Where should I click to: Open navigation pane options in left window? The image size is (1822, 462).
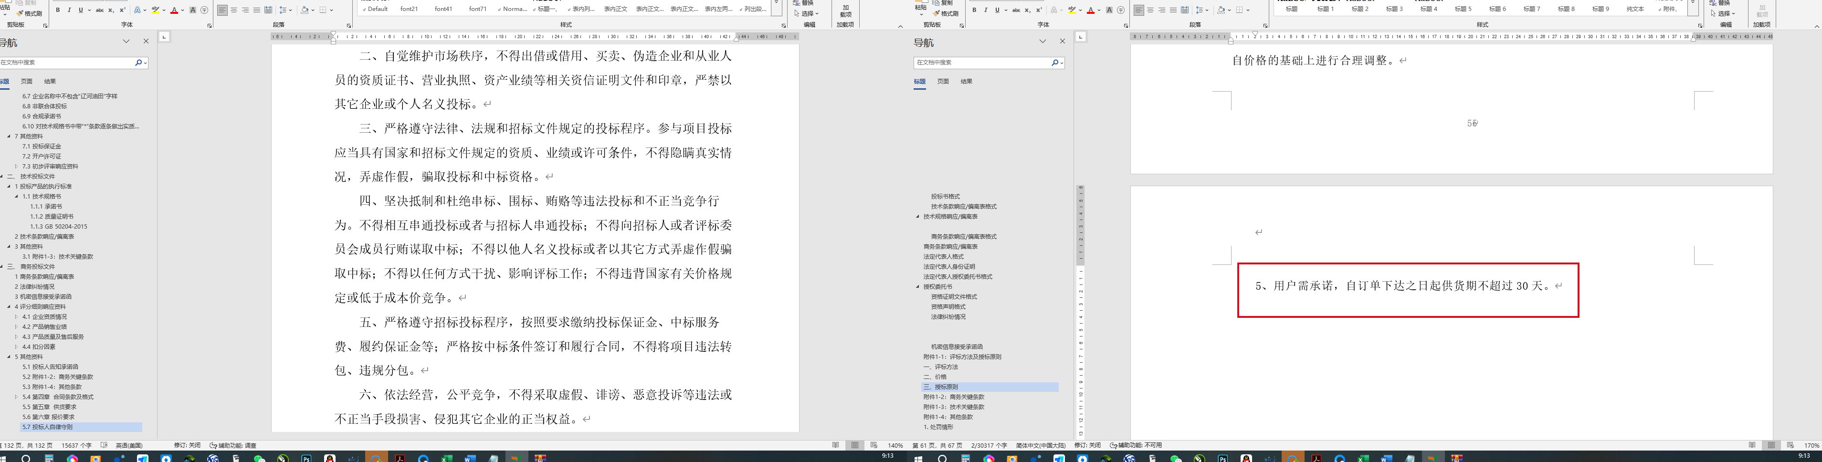pos(126,41)
